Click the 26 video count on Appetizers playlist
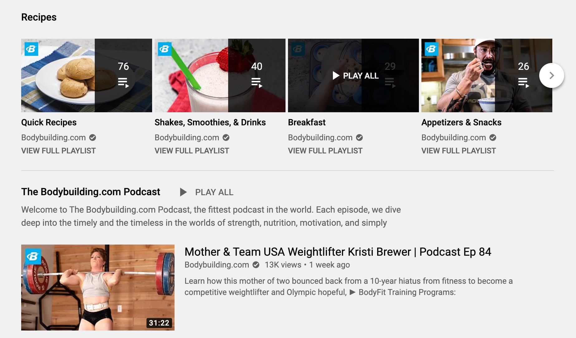The width and height of the screenshot is (576, 338). click(x=524, y=66)
